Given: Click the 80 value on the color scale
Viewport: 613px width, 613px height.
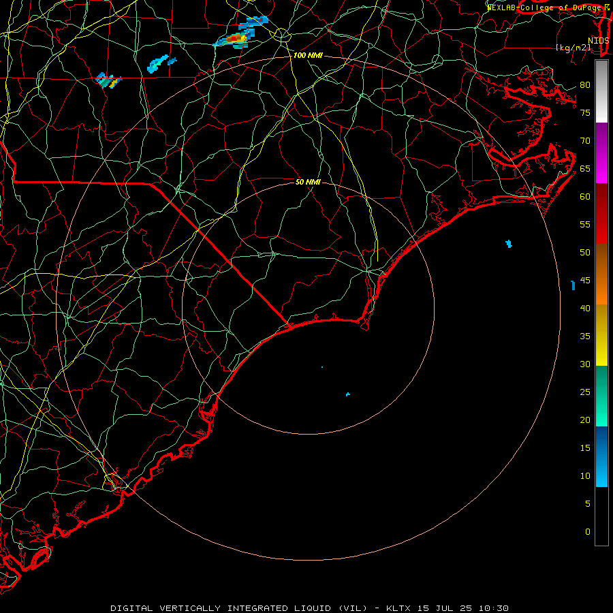Looking at the screenshot, I should pos(585,85).
